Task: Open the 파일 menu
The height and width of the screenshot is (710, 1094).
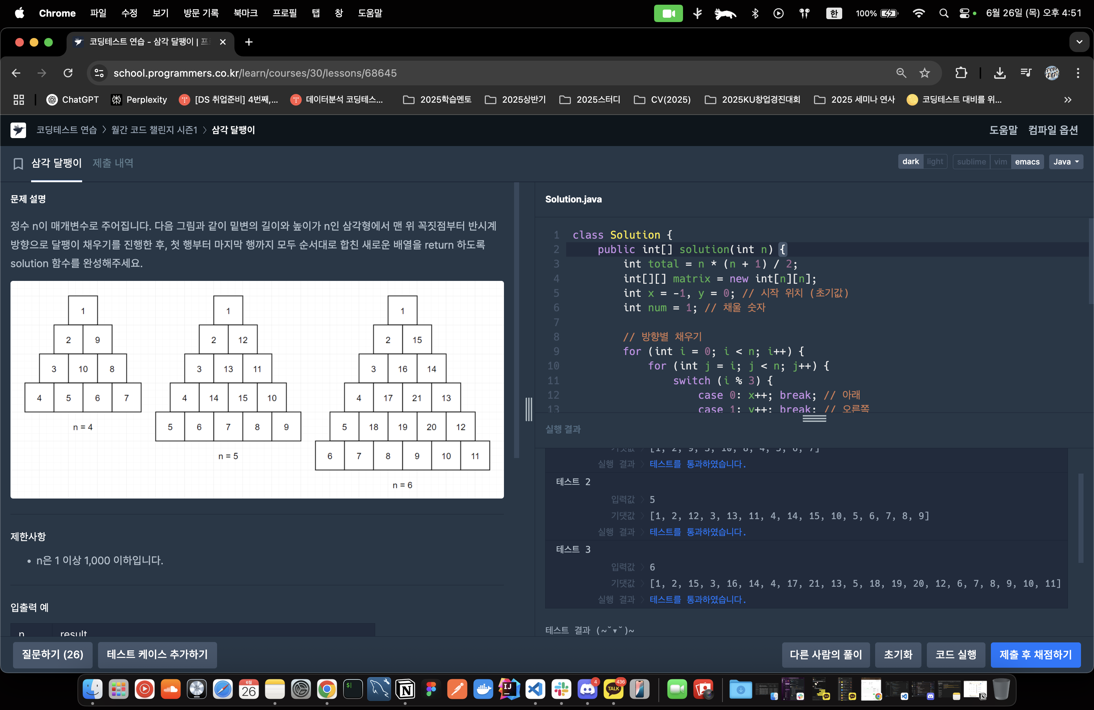Action: coord(98,13)
